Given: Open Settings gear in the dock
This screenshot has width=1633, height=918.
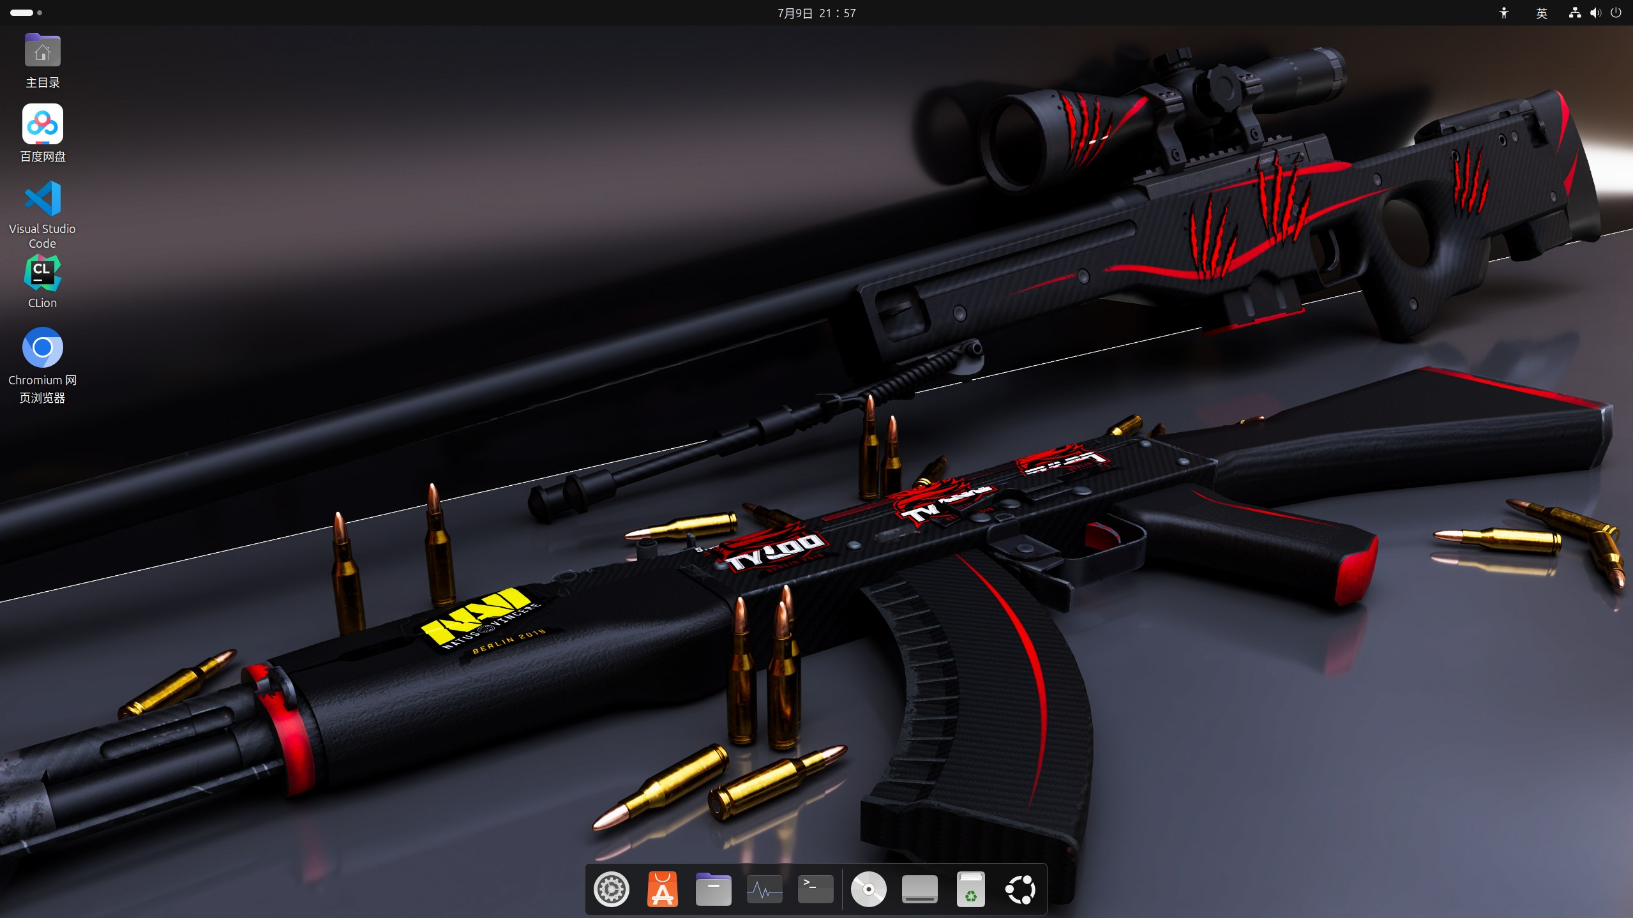Looking at the screenshot, I should pos(612,889).
